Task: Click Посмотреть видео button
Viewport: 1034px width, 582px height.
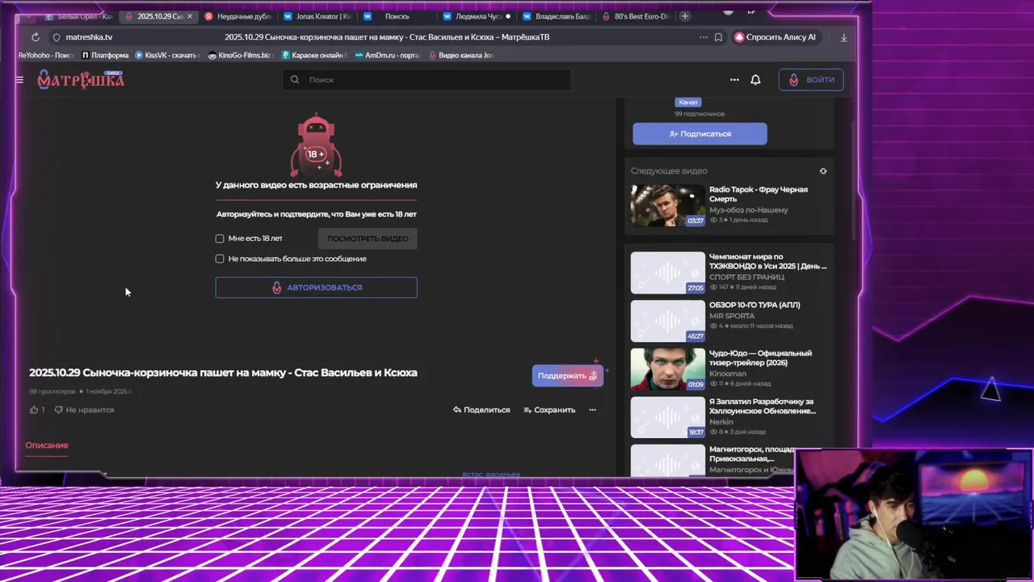Action: point(368,238)
